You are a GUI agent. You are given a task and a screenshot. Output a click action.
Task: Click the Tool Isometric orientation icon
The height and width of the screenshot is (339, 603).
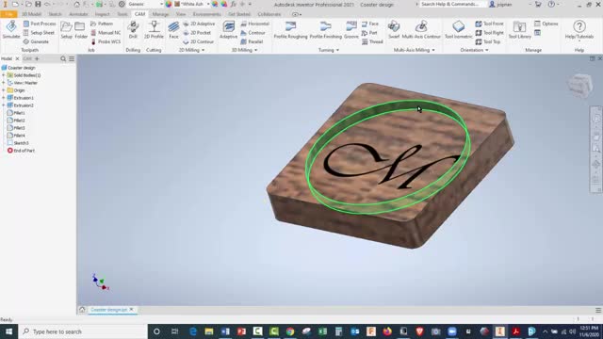pyautogui.click(x=459, y=30)
